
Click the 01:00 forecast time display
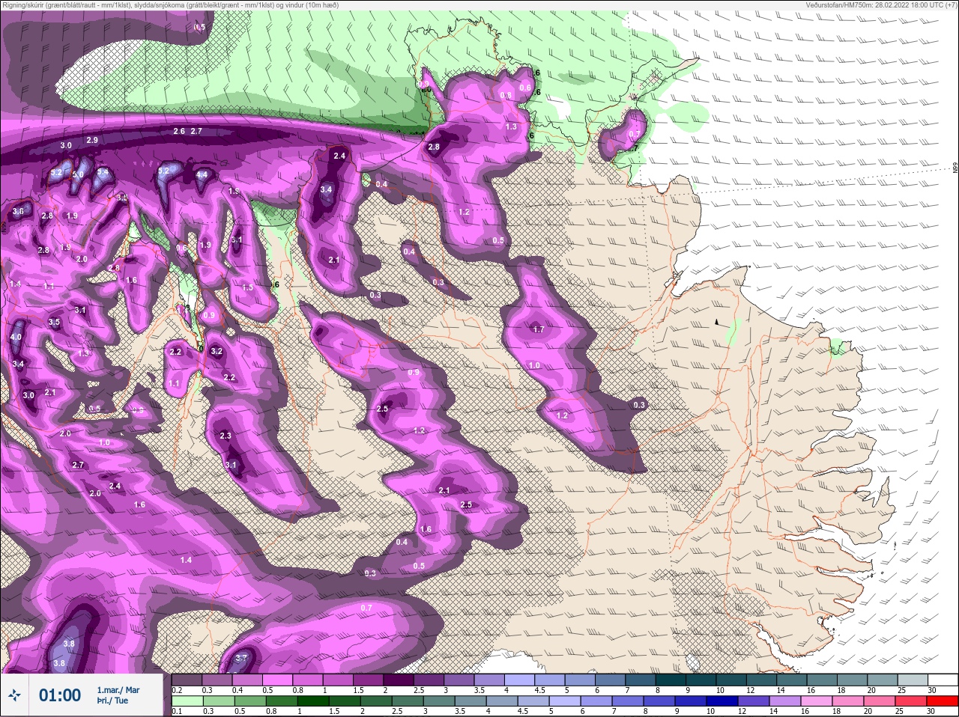click(60, 695)
